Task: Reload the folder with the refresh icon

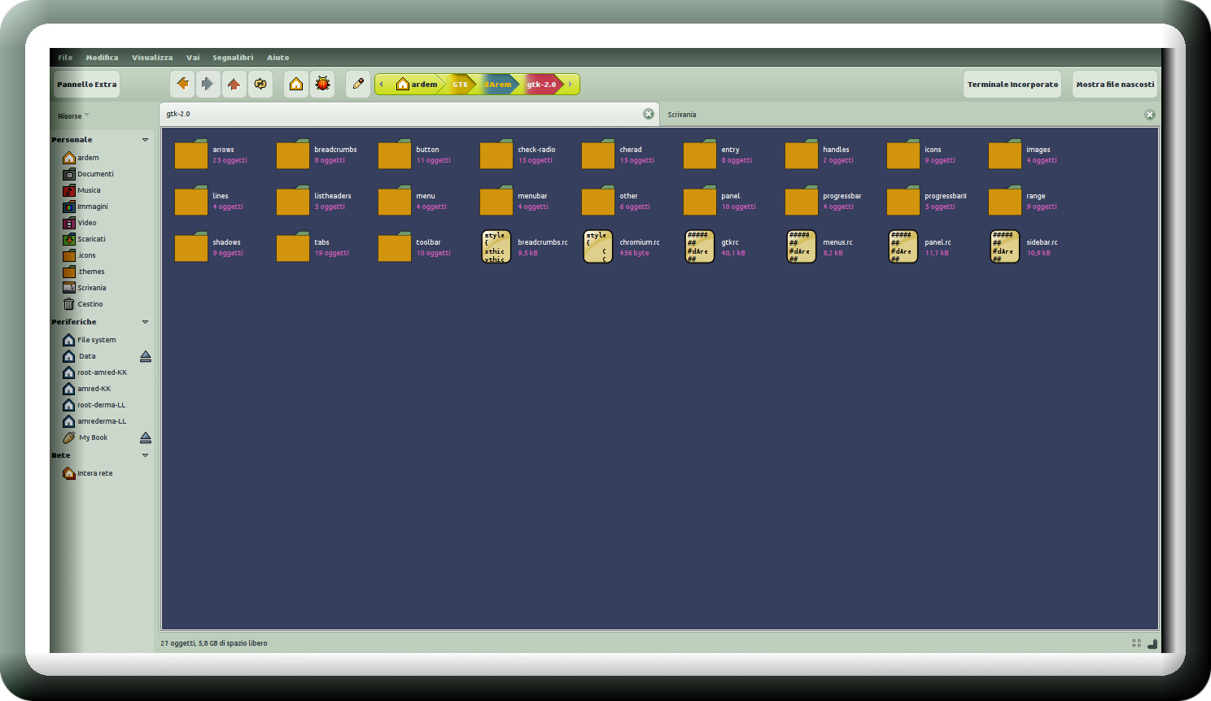Action: (260, 84)
